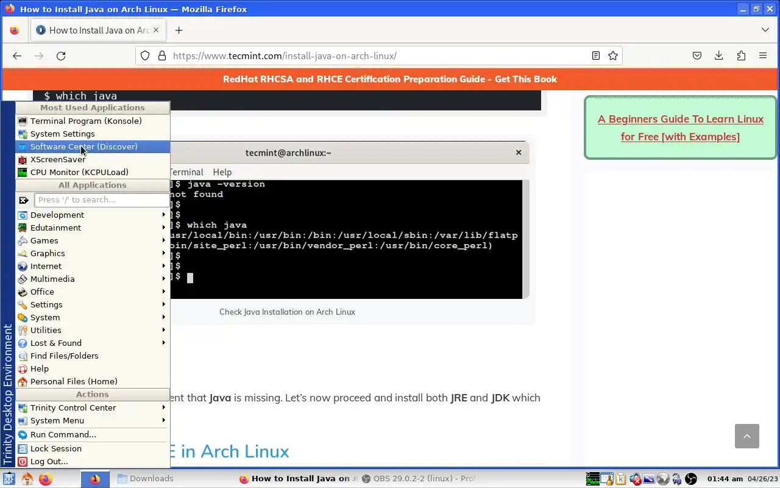780x488 pixels.
Task: Click the power plug tray icon
Action: [x=676, y=479]
